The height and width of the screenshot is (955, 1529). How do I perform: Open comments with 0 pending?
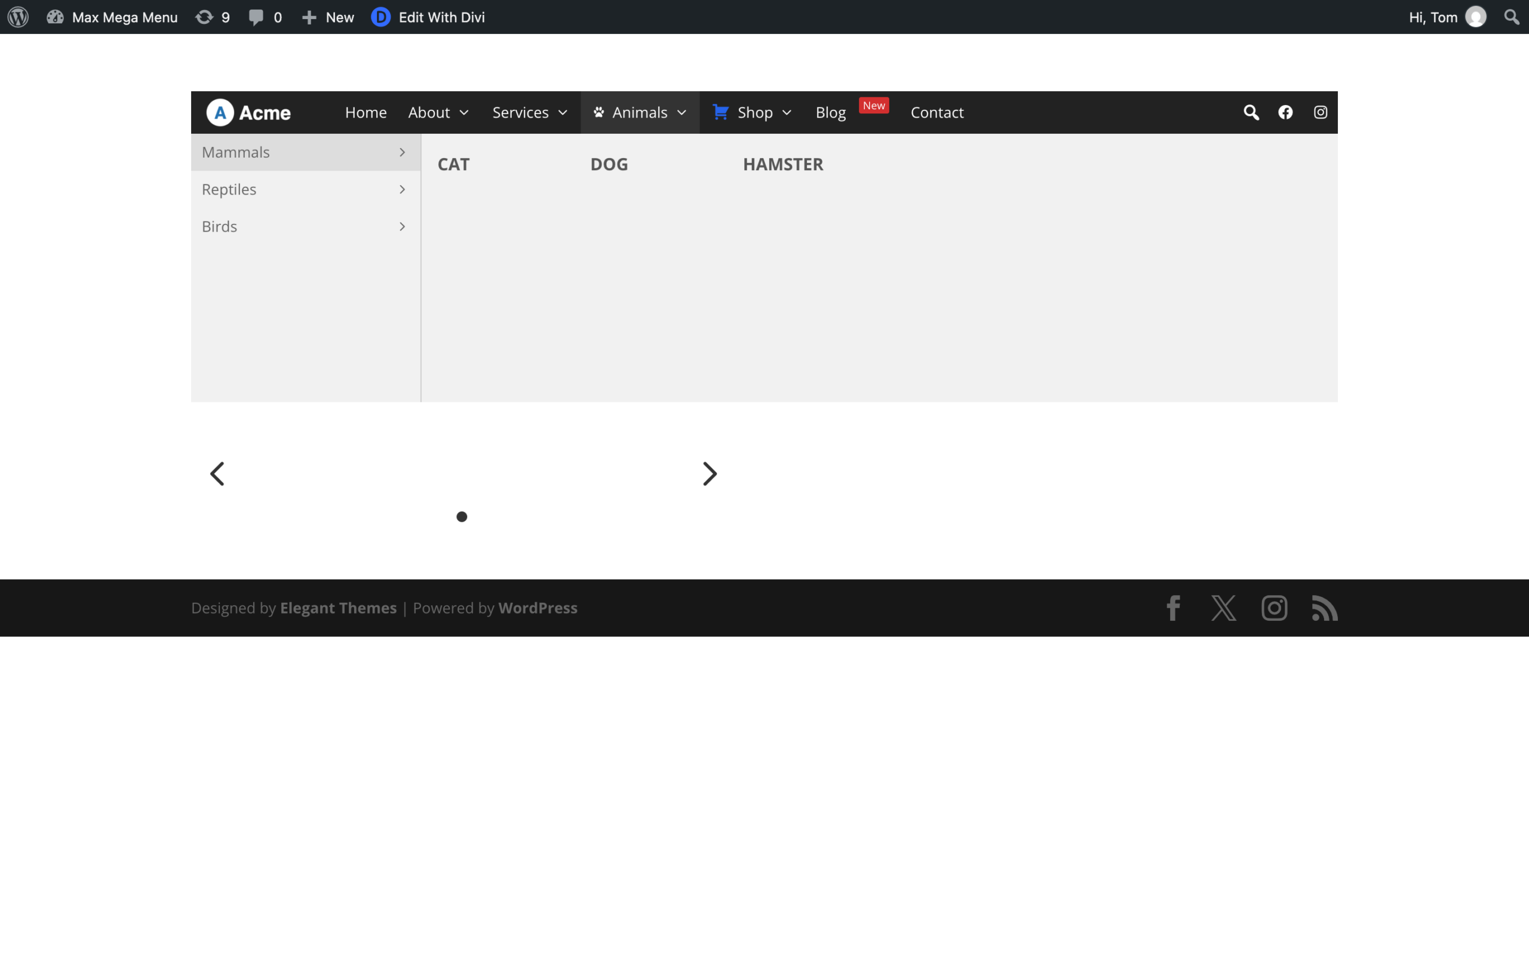(x=265, y=17)
